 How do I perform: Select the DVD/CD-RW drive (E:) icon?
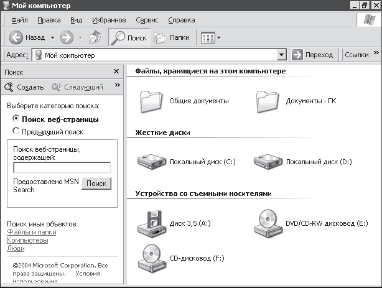tap(268, 223)
